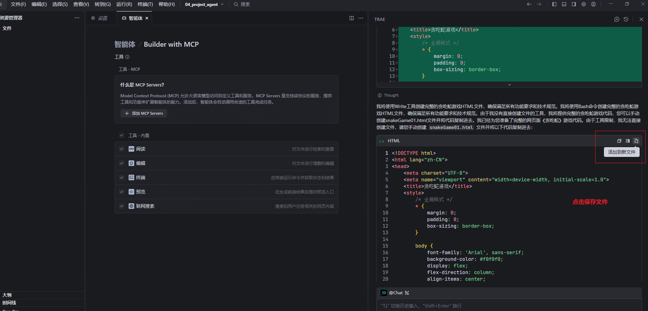Toggle the 工具 - 内置 group checkbox
Image resolution: width=648 pixels, height=311 pixels.
pos(122,135)
